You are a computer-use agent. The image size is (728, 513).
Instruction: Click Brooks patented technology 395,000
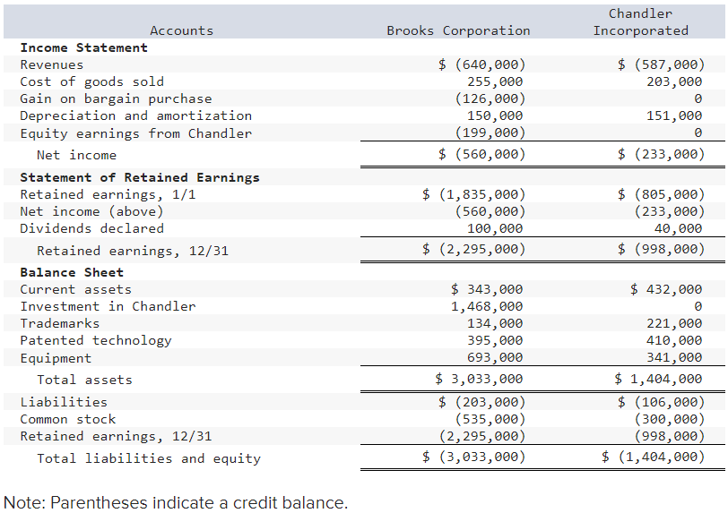495,340
